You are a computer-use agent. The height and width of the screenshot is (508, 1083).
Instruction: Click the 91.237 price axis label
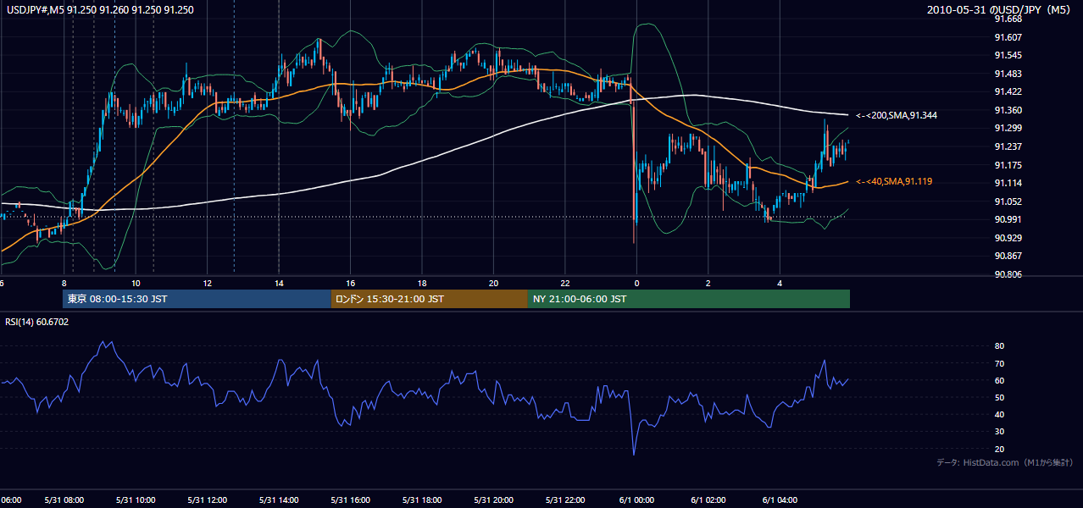[x=1008, y=146]
